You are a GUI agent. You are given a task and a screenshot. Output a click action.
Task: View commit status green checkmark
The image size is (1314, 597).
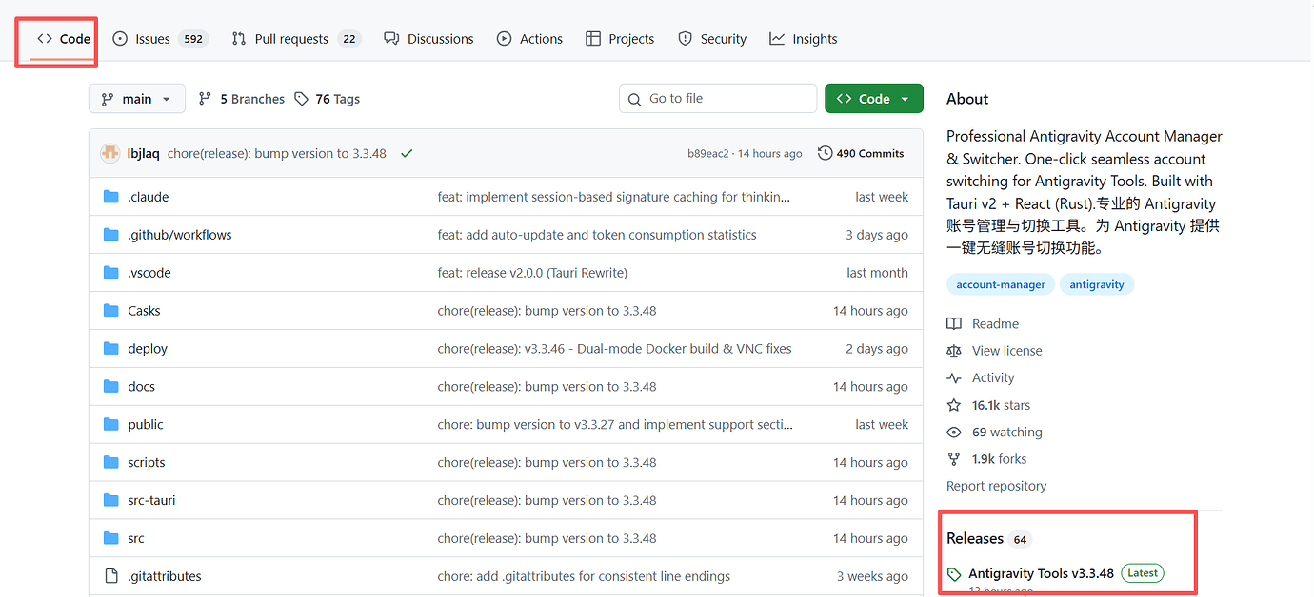(407, 153)
